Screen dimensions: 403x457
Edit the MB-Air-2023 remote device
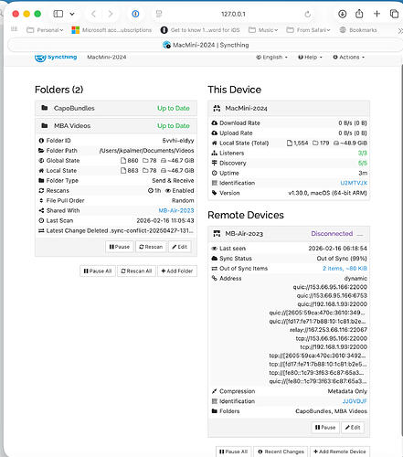(353, 428)
